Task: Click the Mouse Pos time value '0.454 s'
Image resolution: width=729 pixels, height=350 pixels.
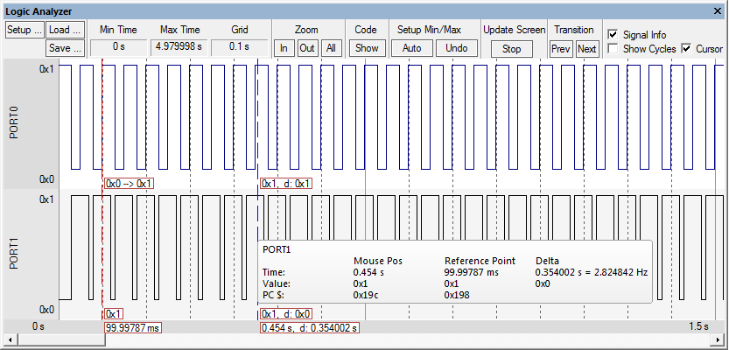Action: click(x=369, y=272)
